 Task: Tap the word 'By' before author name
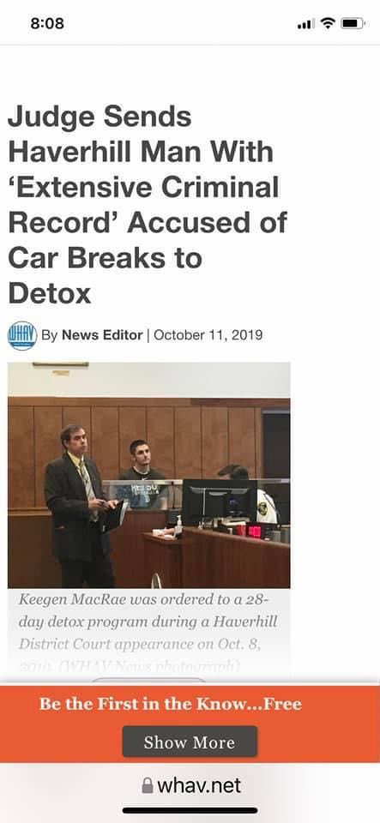(x=50, y=335)
